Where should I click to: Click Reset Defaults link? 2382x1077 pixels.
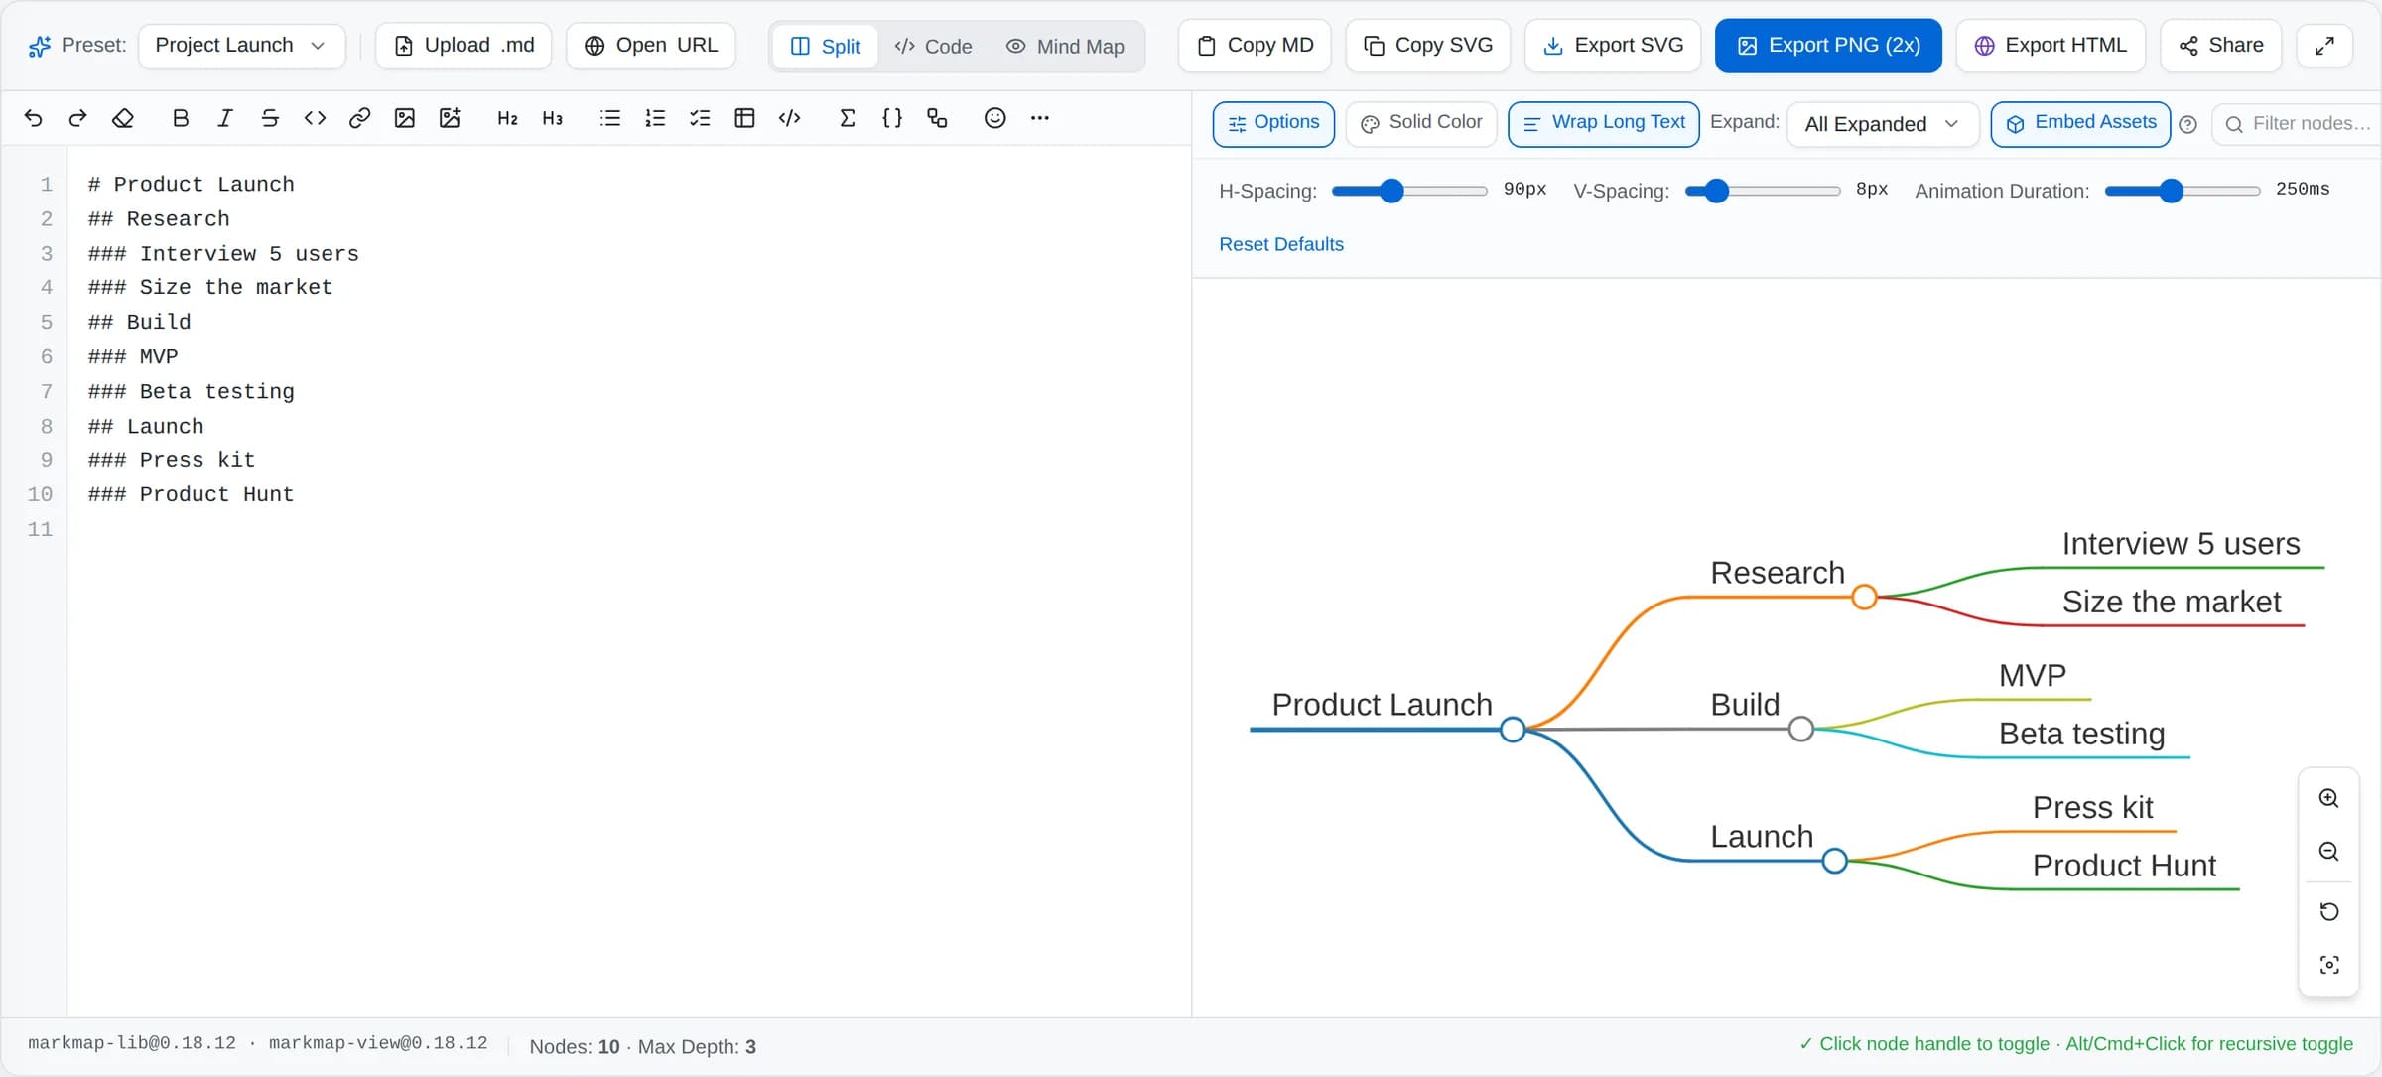[1280, 244]
